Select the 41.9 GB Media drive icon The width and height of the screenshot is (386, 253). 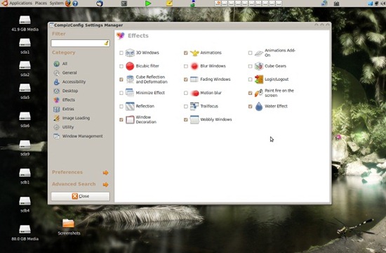pos(25,20)
